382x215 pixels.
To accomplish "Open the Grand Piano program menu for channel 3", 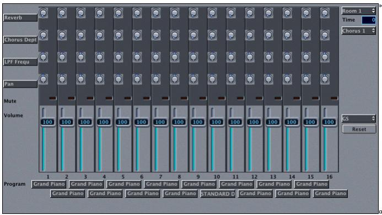I will tap(86, 184).
